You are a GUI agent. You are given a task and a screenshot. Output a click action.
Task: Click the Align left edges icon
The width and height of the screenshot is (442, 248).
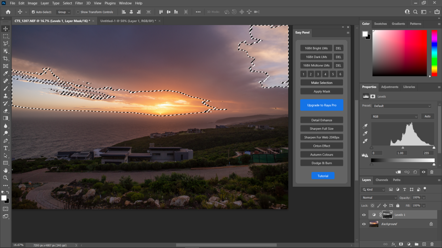click(x=124, y=12)
